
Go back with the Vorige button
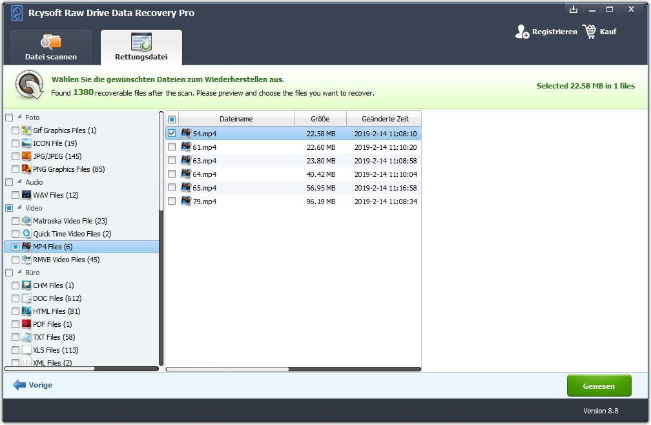coord(33,385)
